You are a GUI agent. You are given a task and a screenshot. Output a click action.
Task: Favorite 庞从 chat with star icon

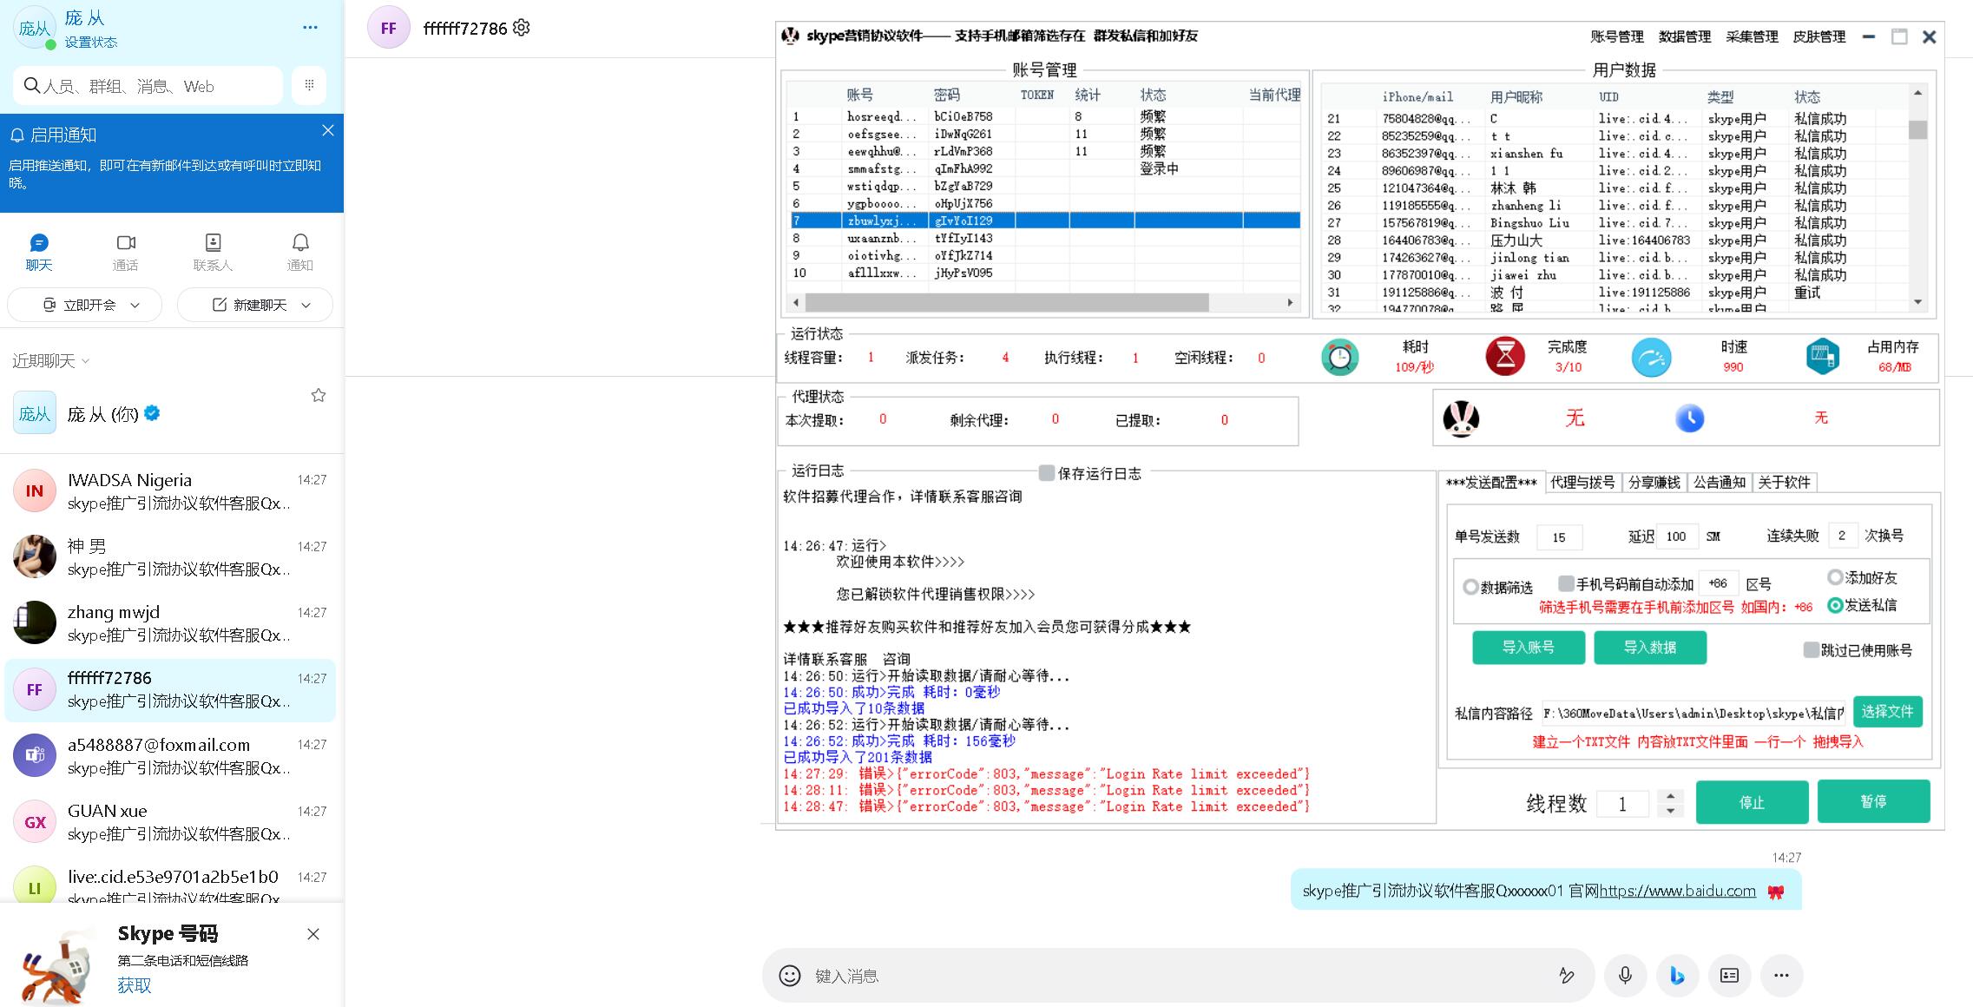coord(319,396)
